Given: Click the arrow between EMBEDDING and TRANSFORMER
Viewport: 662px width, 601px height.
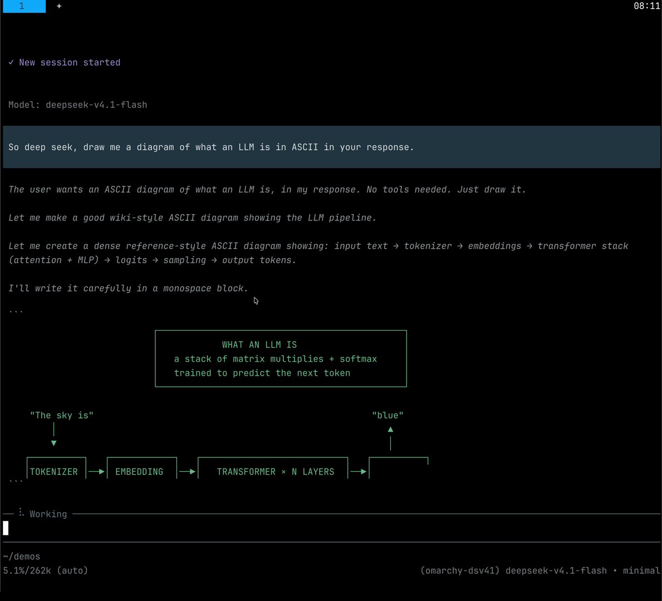Looking at the screenshot, I should point(188,471).
